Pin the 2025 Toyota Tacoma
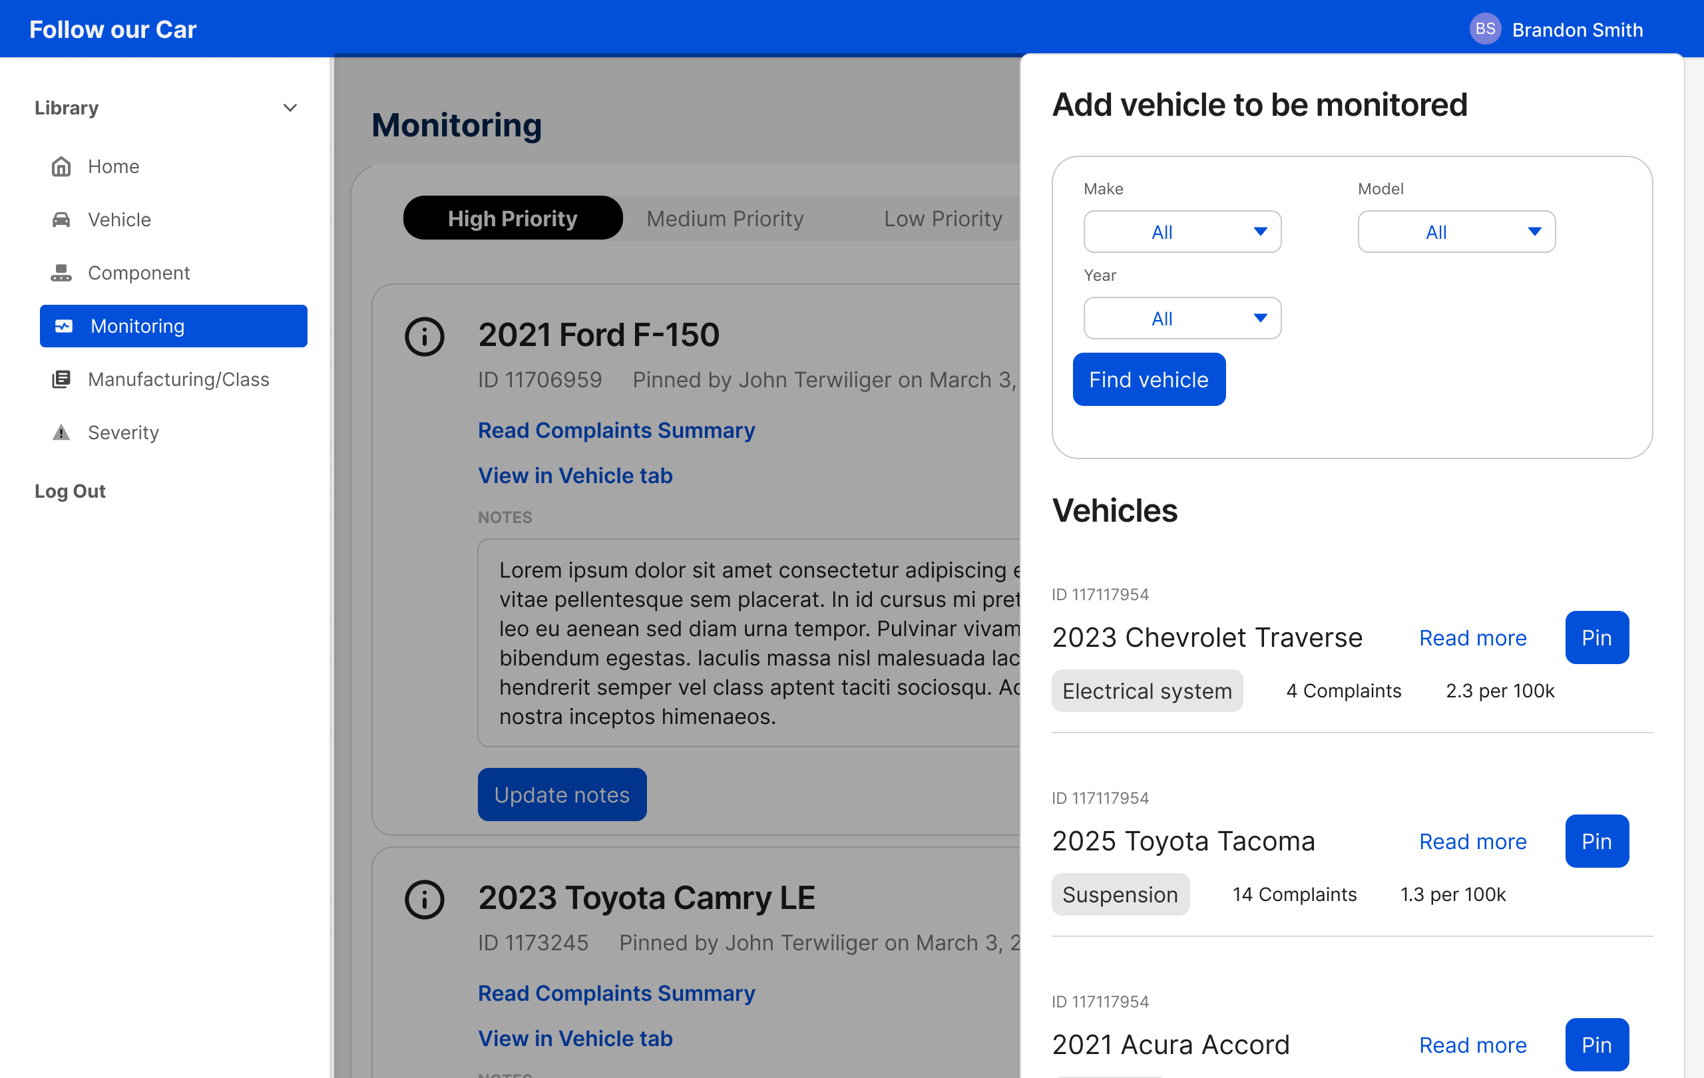 coord(1596,841)
